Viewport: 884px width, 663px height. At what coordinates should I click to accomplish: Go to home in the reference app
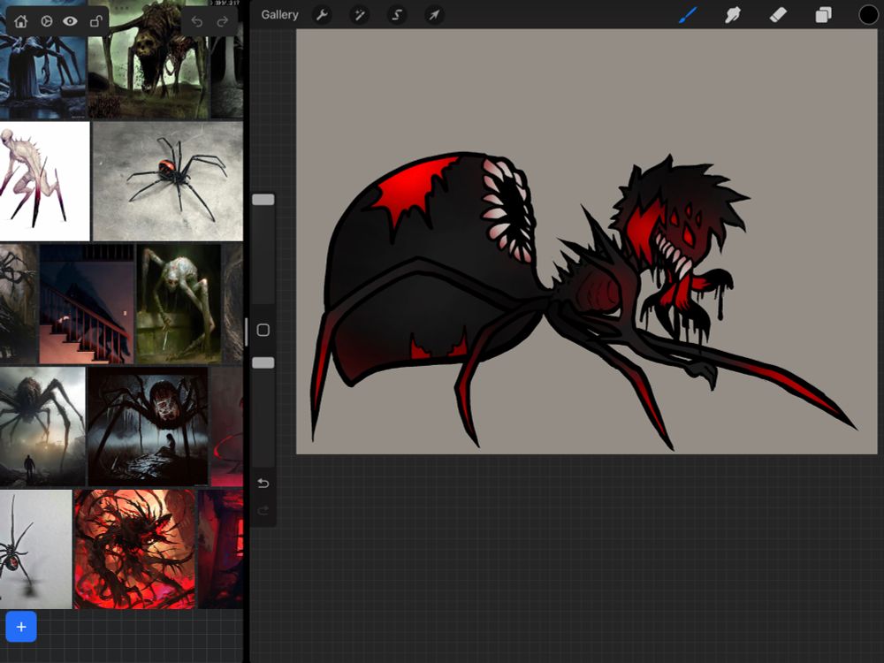(20, 21)
